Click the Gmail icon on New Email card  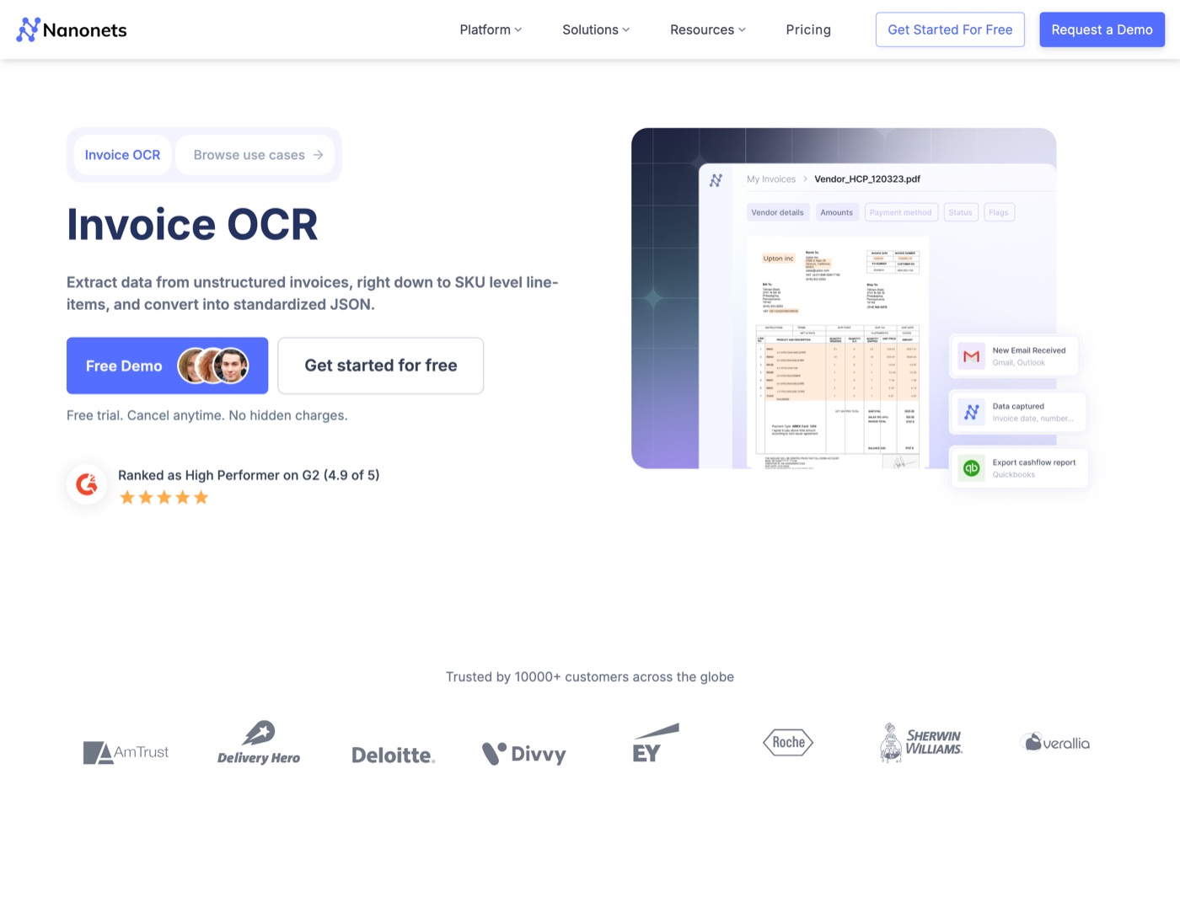click(x=971, y=356)
